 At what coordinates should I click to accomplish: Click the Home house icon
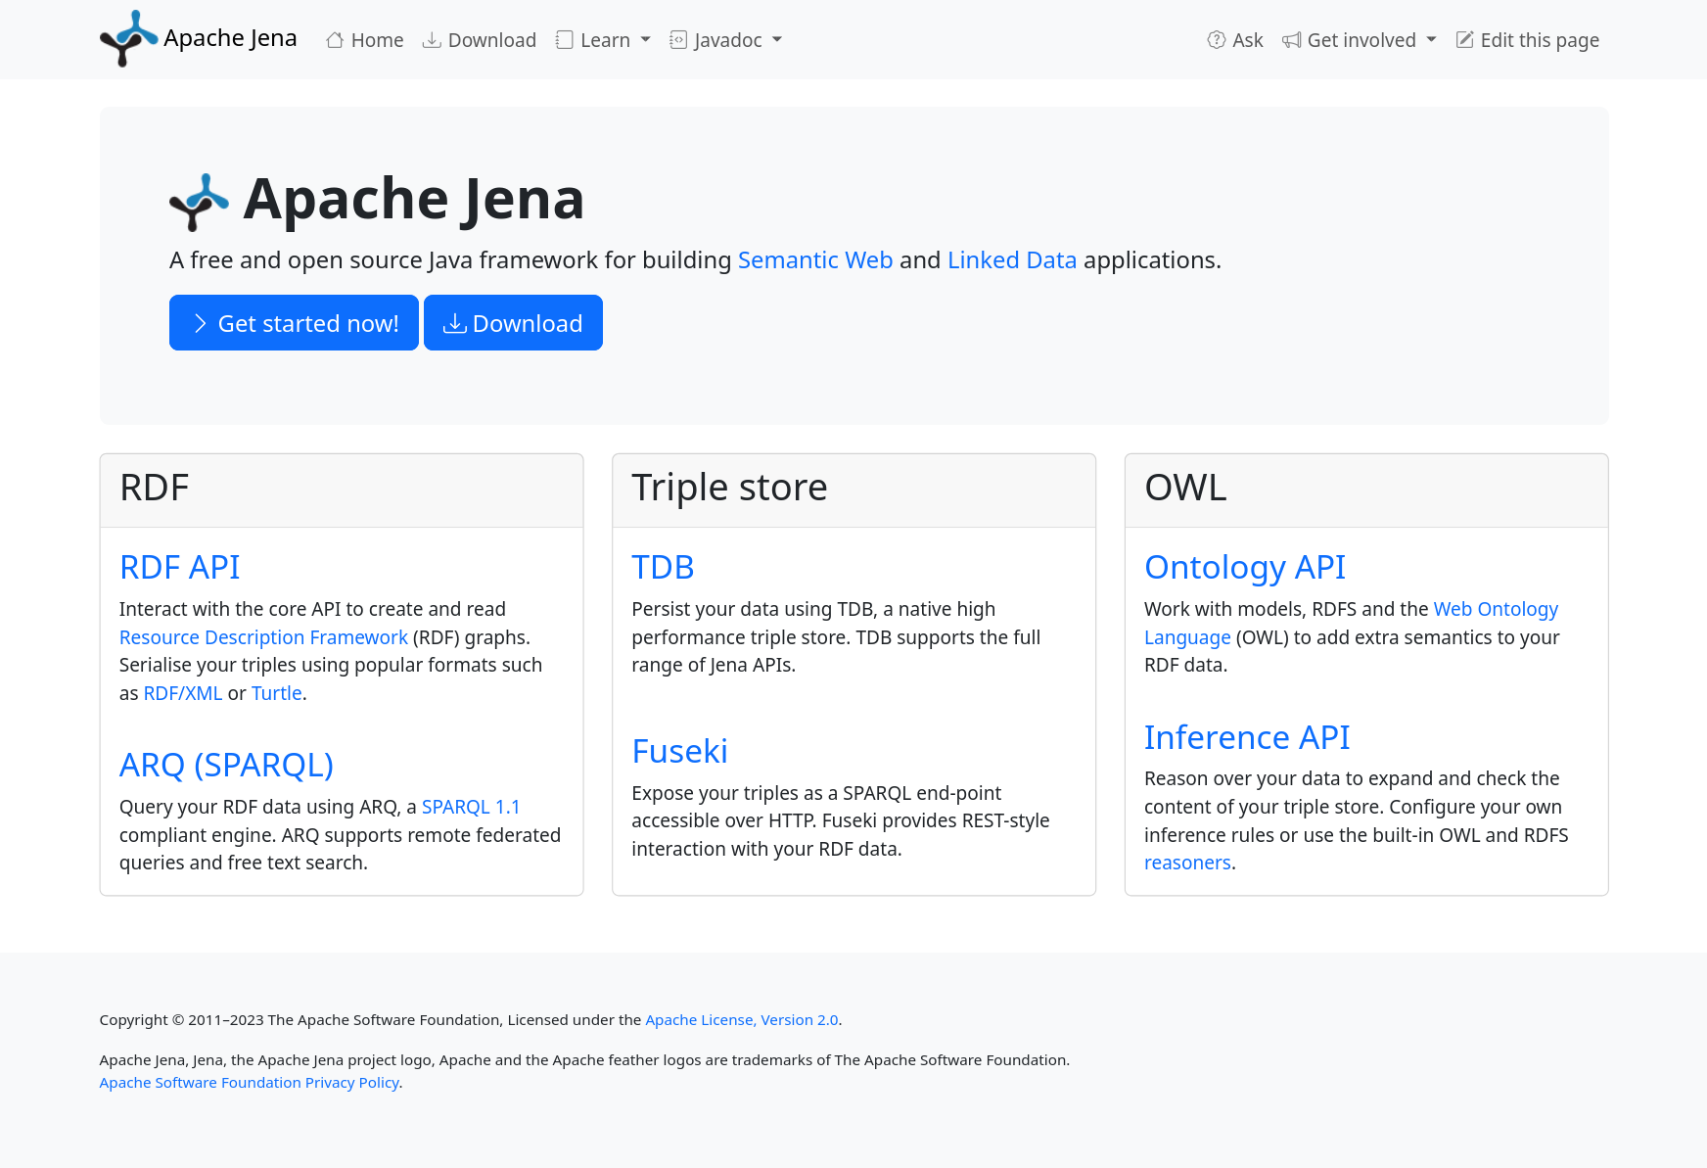tap(335, 40)
